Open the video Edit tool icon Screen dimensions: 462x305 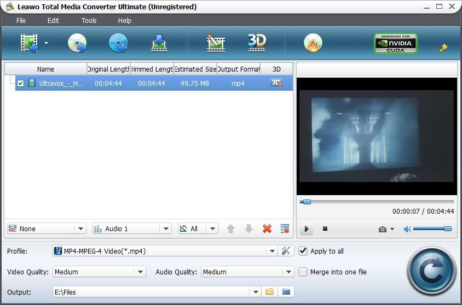(216, 43)
